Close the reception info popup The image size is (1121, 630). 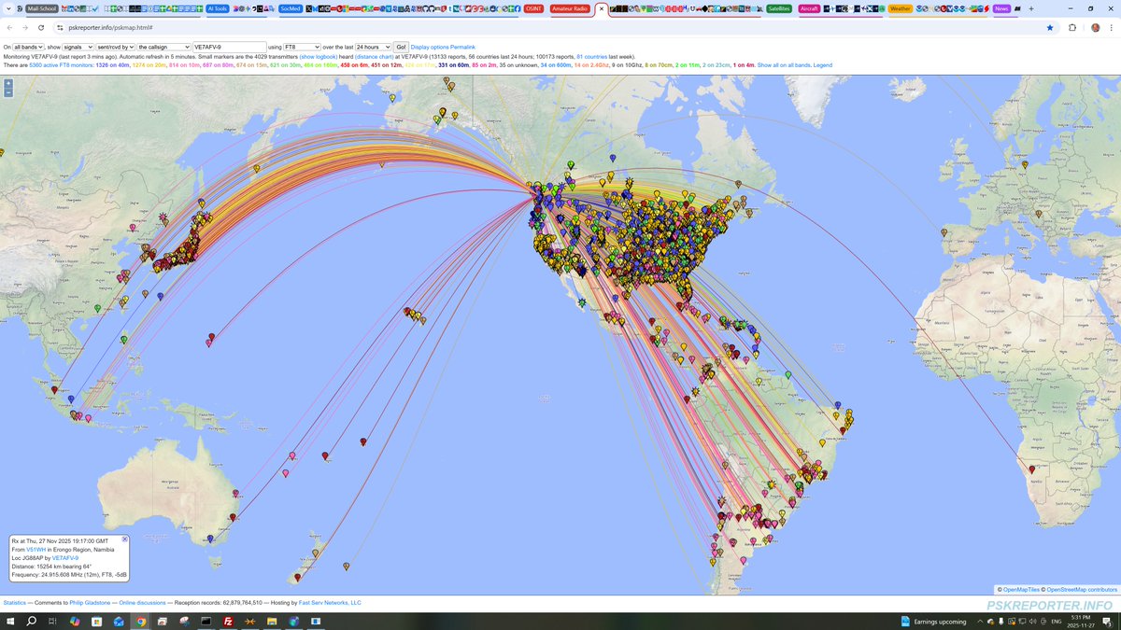tap(125, 539)
